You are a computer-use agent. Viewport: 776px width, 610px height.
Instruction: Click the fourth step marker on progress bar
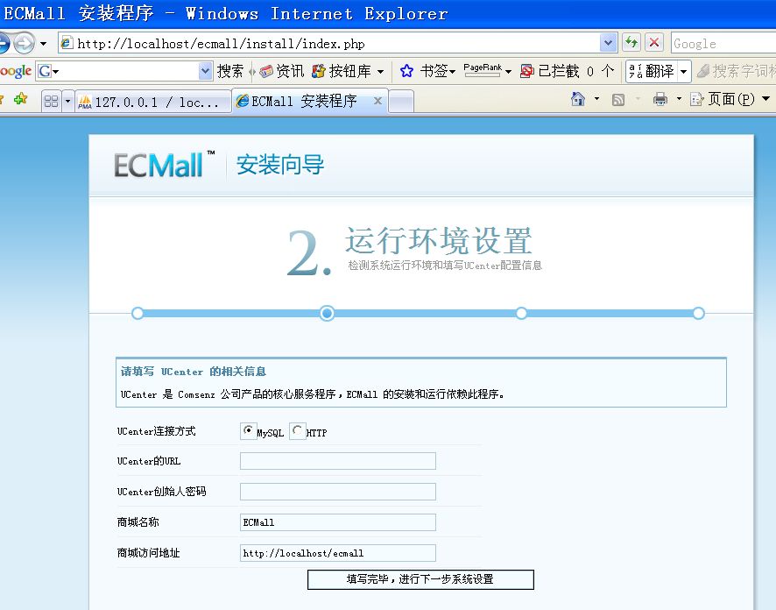tap(698, 313)
